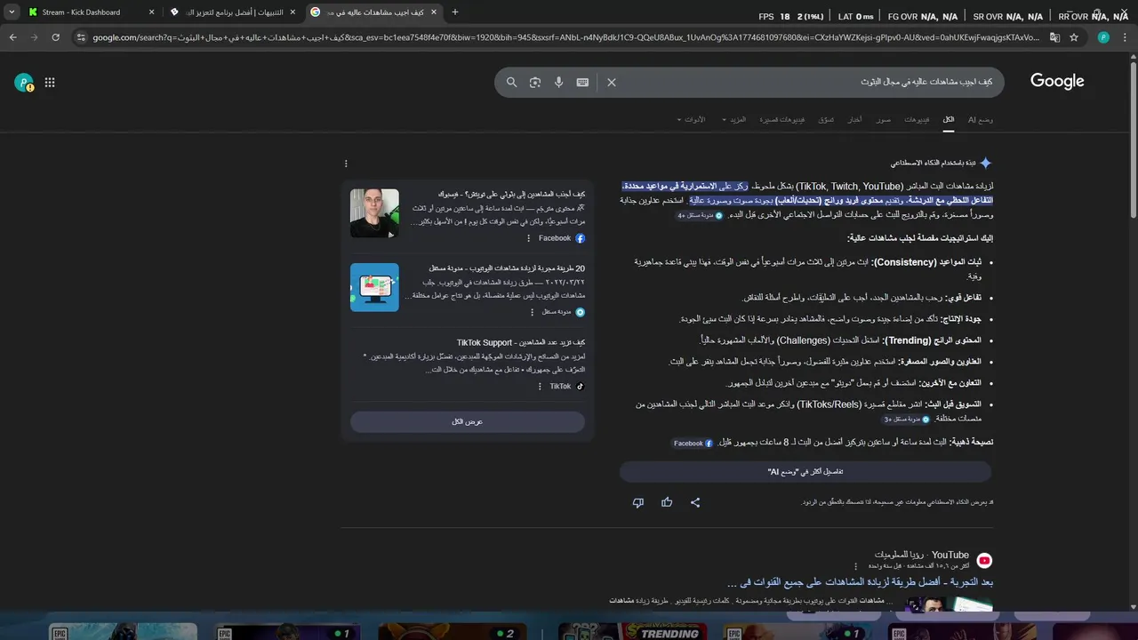This screenshot has height=640, width=1138.
Task: Open options for the YouTube video result
Action: pyautogui.click(x=856, y=566)
